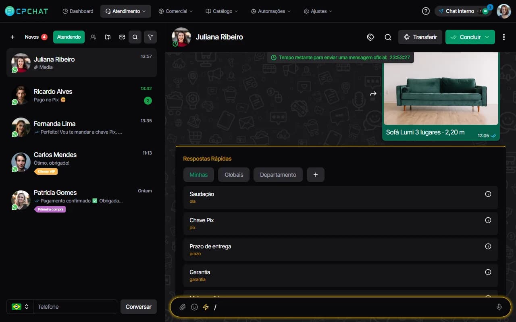The height and width of the screenshot is (322, 516).
Task: Show info for Prazo de entrega reply
Action: pyautogui.click(x=488, y=246)
